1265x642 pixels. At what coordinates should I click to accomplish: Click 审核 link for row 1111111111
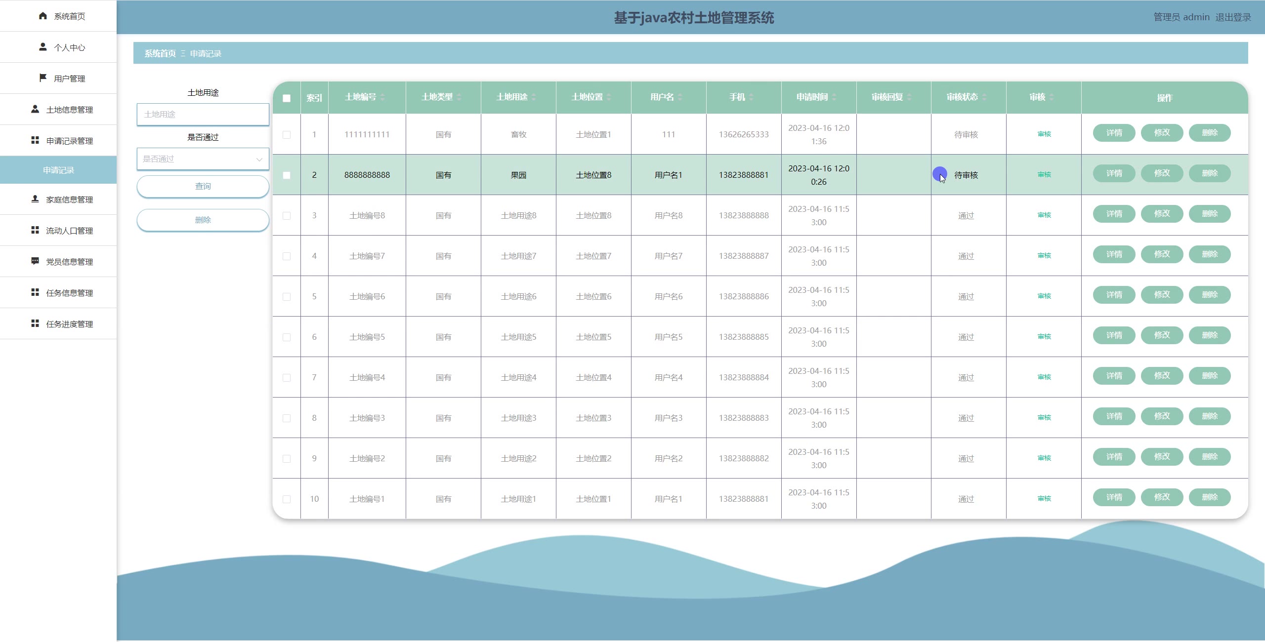(1044, 134)
